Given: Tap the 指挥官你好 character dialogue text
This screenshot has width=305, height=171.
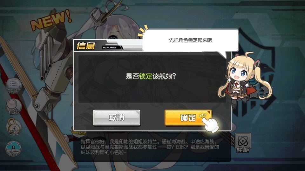Looking at the screenshot, I should click(150, 147).
